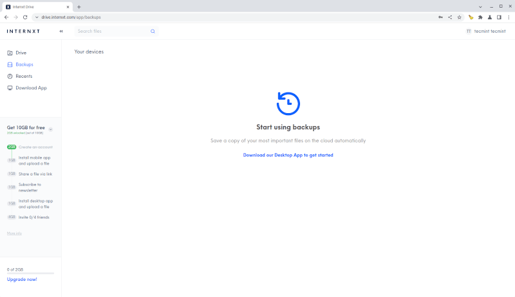The image size is (515, 297).
Task: Click the Your devices heading
Action: pyautogui.click(x=89, y=52)
